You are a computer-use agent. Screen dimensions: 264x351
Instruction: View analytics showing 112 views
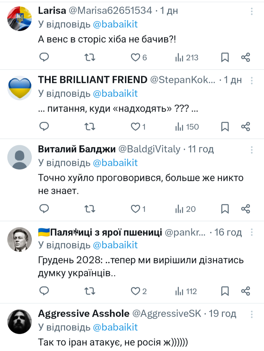pyautogui.click(x=186, y=291)
